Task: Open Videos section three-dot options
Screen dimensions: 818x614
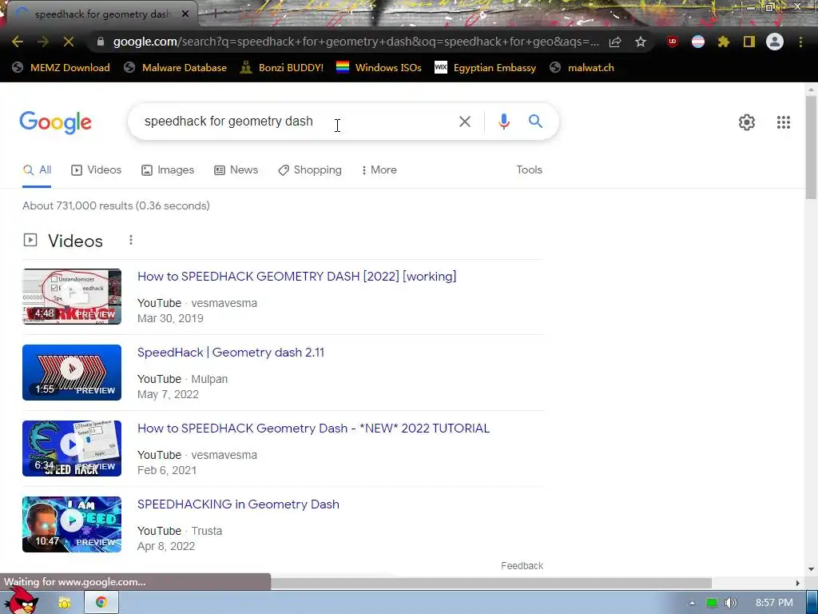Action: [131, 240]
